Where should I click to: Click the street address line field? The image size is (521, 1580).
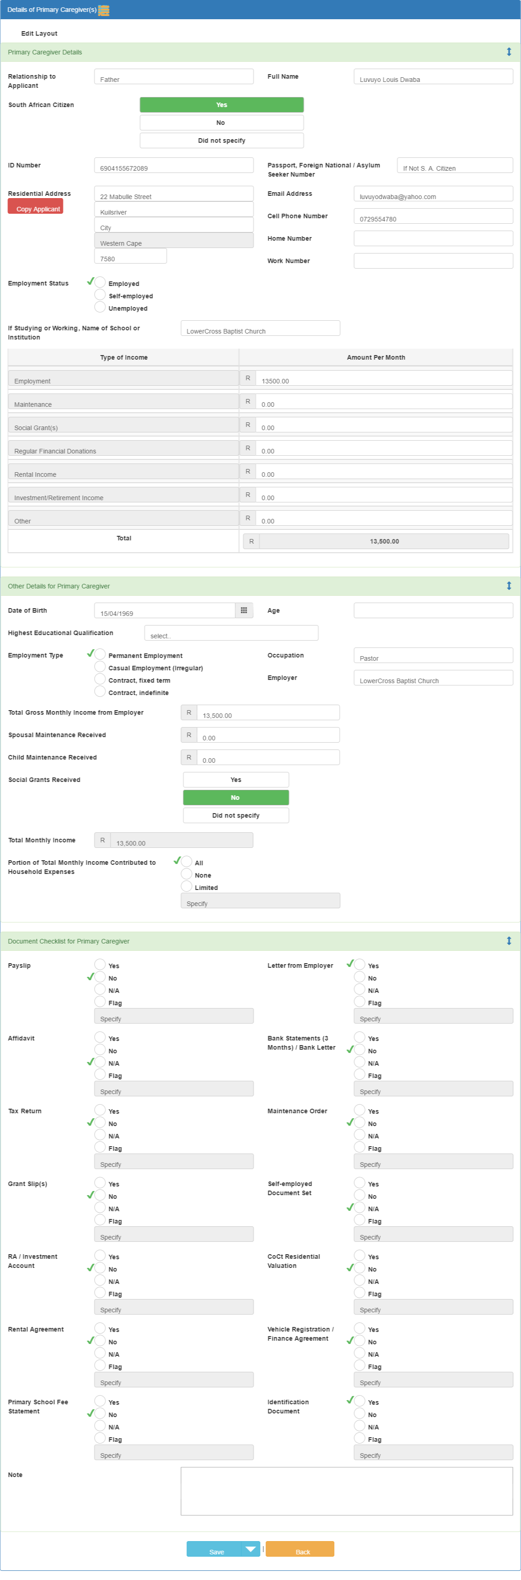pos(174,194)
